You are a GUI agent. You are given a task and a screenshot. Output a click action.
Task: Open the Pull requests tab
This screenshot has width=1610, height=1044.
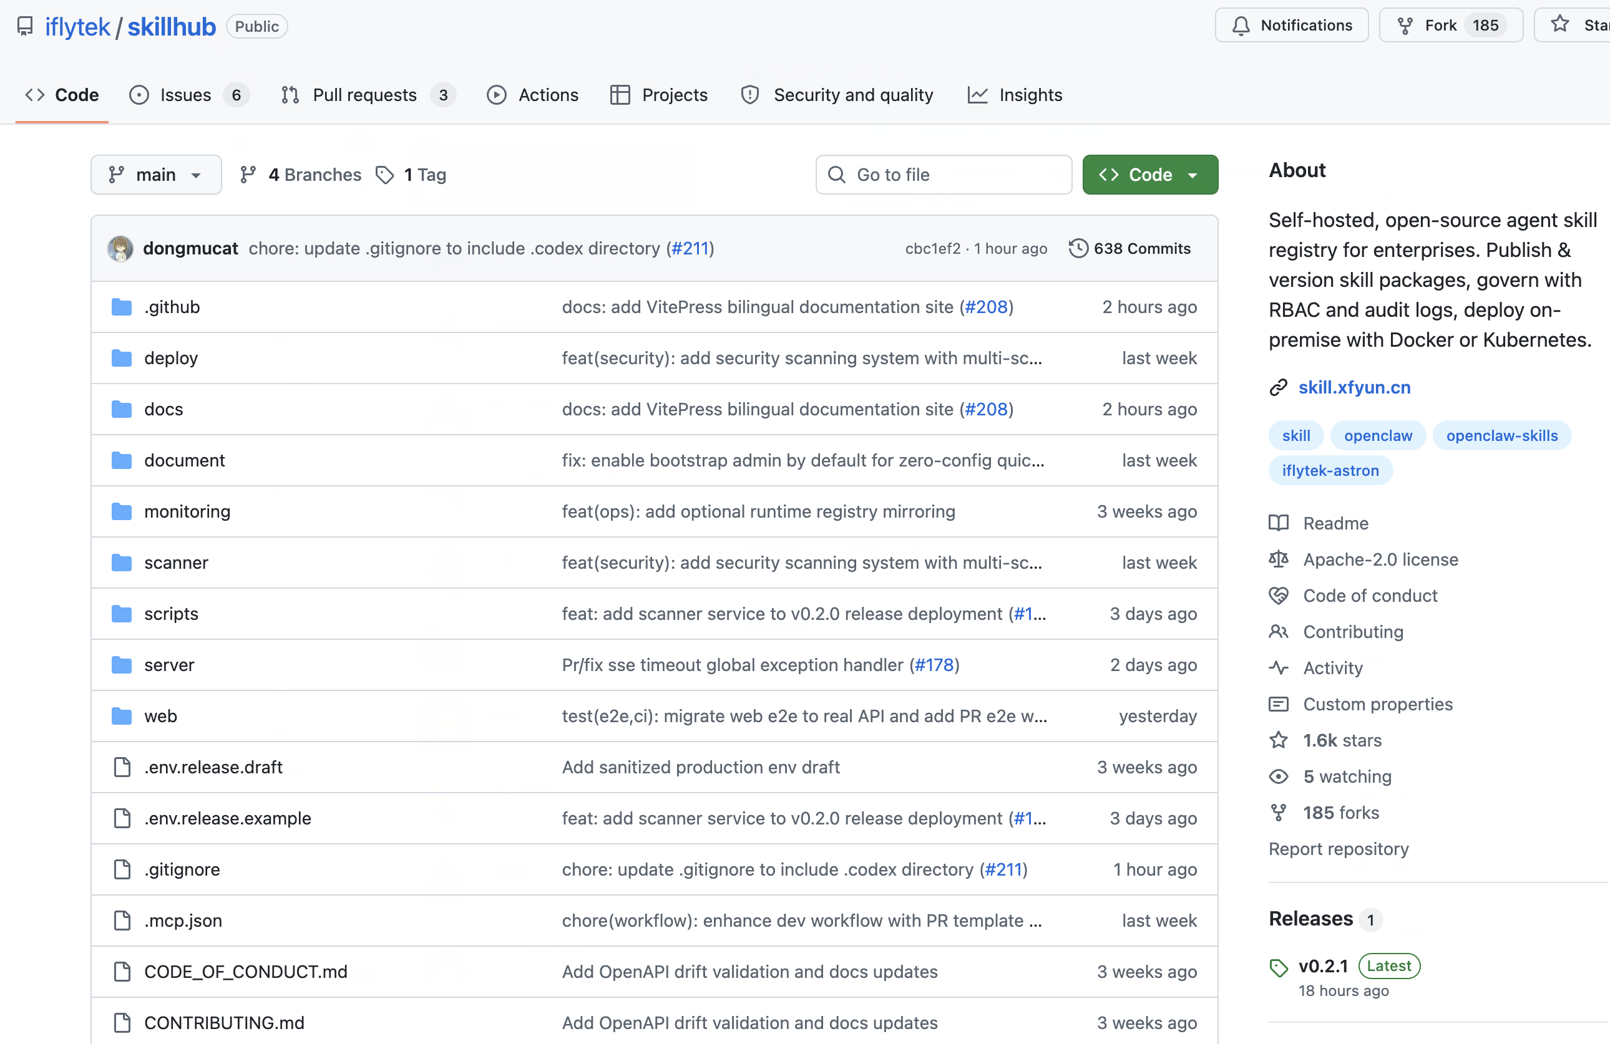(364, 95)
